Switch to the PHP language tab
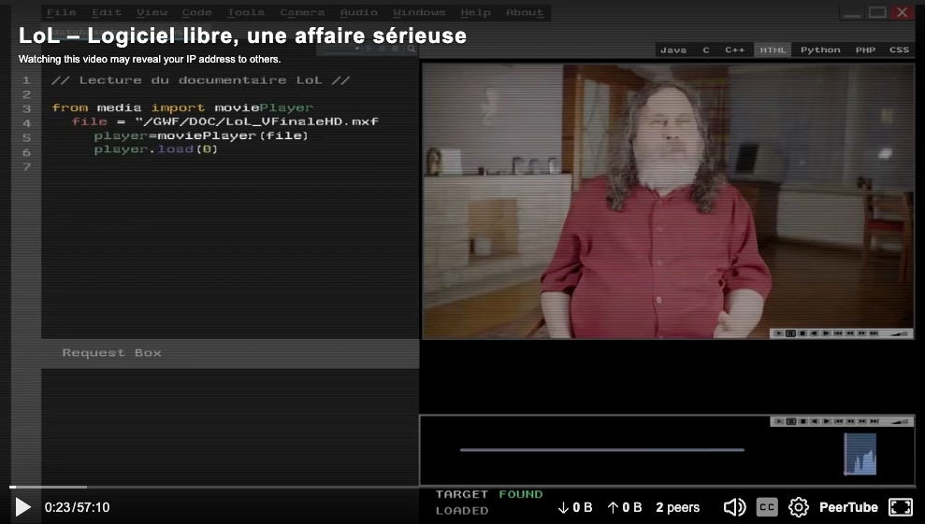 [x=865, y=50]
